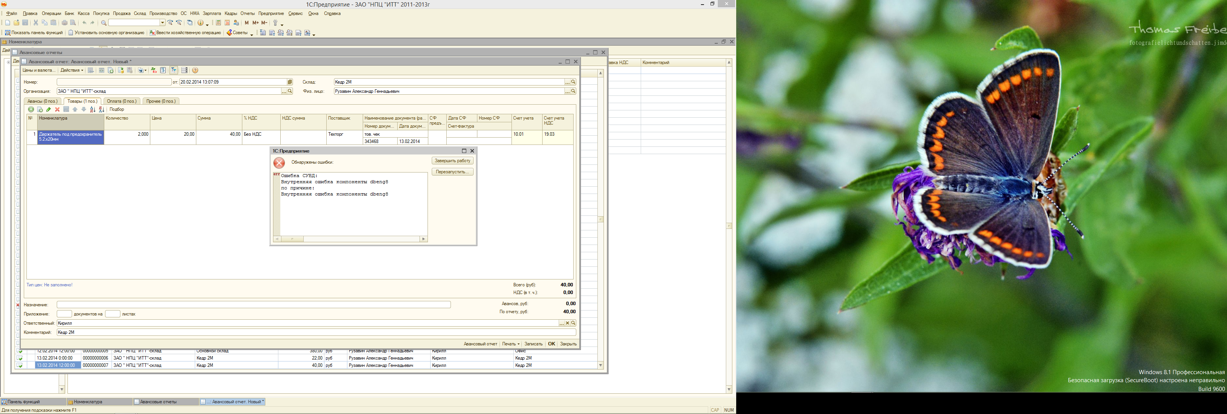Click the clear X icon in Ответственный field

(x=567, y=323)
